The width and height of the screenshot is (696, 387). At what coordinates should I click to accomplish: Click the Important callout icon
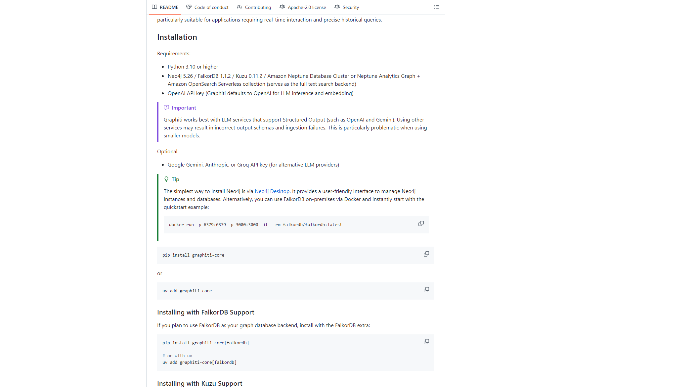(166, 108)
